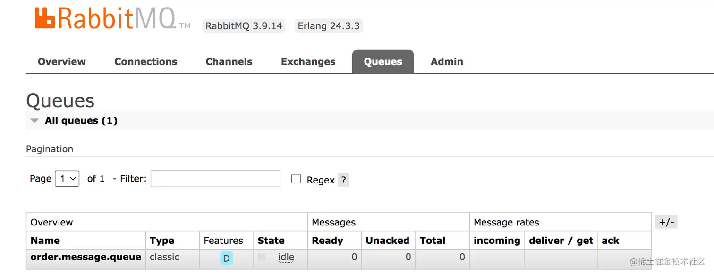The height and width of the screenshot is (275, 714).
Task: Click the question mark help next to Regex
Action: [343, 180]
